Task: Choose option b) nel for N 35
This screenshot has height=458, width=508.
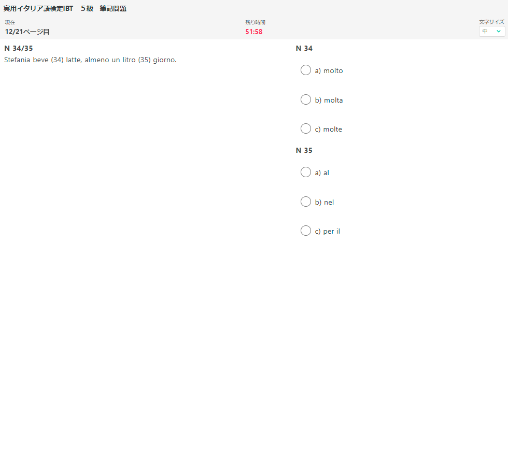Action: pyautogui.click(x=305, y=202)
